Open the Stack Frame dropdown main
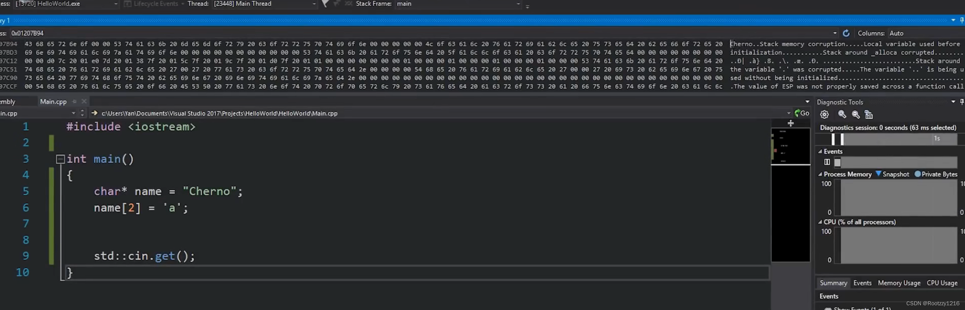965x310 pixels. coord(458,4)
